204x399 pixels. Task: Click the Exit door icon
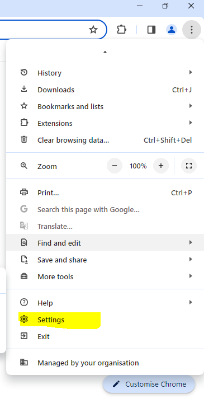(x=24, y=336)
